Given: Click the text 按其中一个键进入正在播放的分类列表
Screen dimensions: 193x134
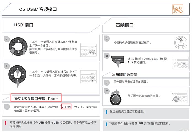Looking at the screenshot, I should tap(53, 42).
